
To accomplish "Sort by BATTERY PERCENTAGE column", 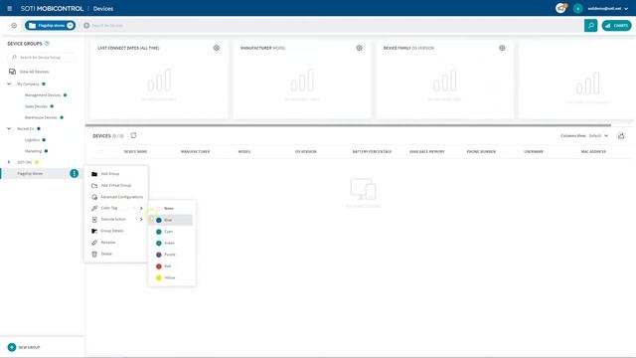I will click(372, 151).
